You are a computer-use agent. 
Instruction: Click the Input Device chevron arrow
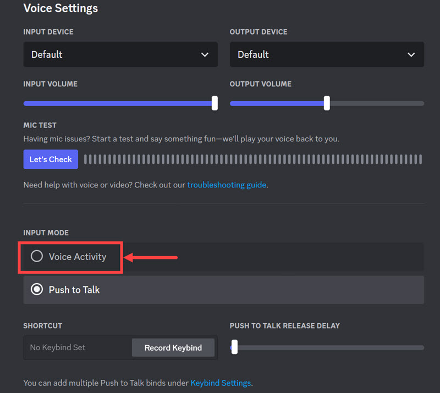[205, 55]
